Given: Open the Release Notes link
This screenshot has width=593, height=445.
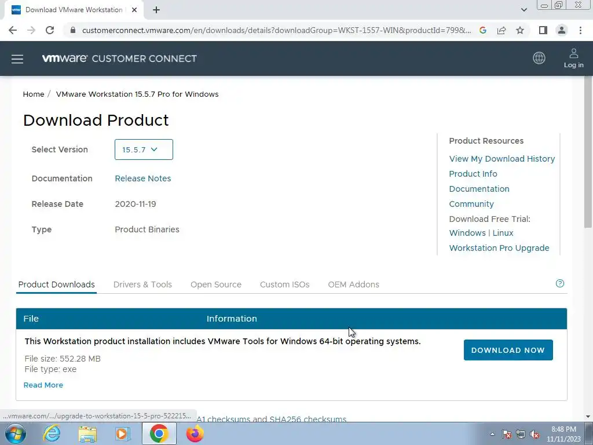Looking at the screenshot, I should pos(143,178).
